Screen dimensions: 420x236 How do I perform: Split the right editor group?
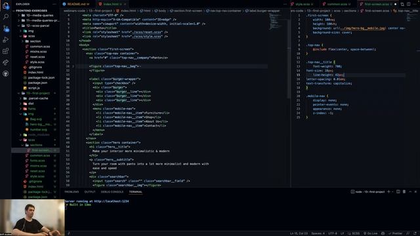tap(408, 5)
